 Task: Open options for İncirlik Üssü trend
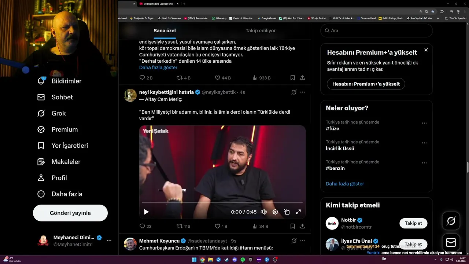[x=424, y=143]
